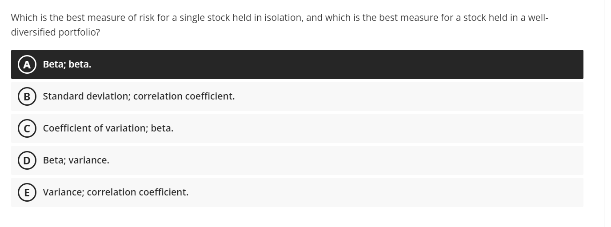Pick the "Beta; variance." answer text
The image size is (611, 227).
[76, 160]
